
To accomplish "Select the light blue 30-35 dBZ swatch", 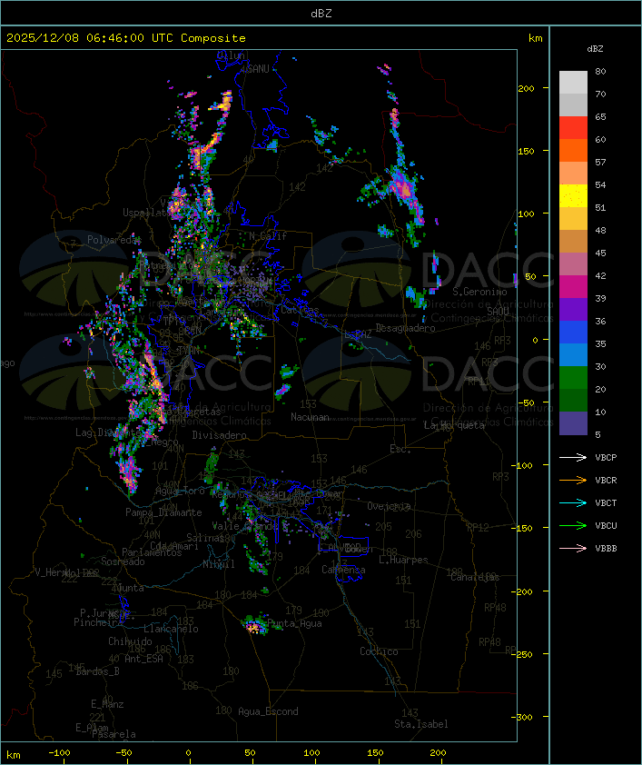I will click(x=573, y=354).
